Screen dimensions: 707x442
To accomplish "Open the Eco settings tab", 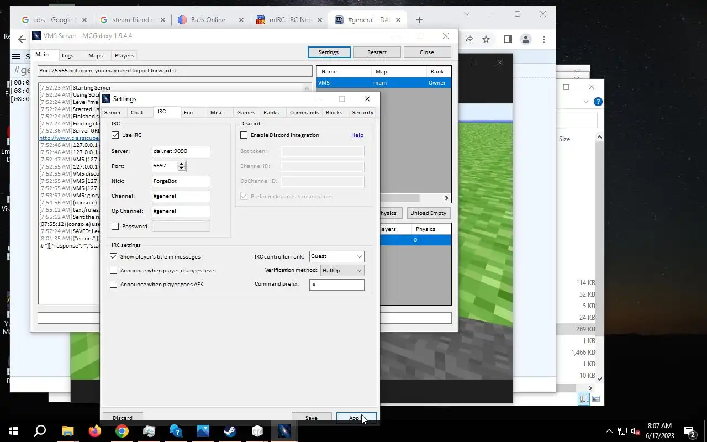I will [x=188, y=112].
